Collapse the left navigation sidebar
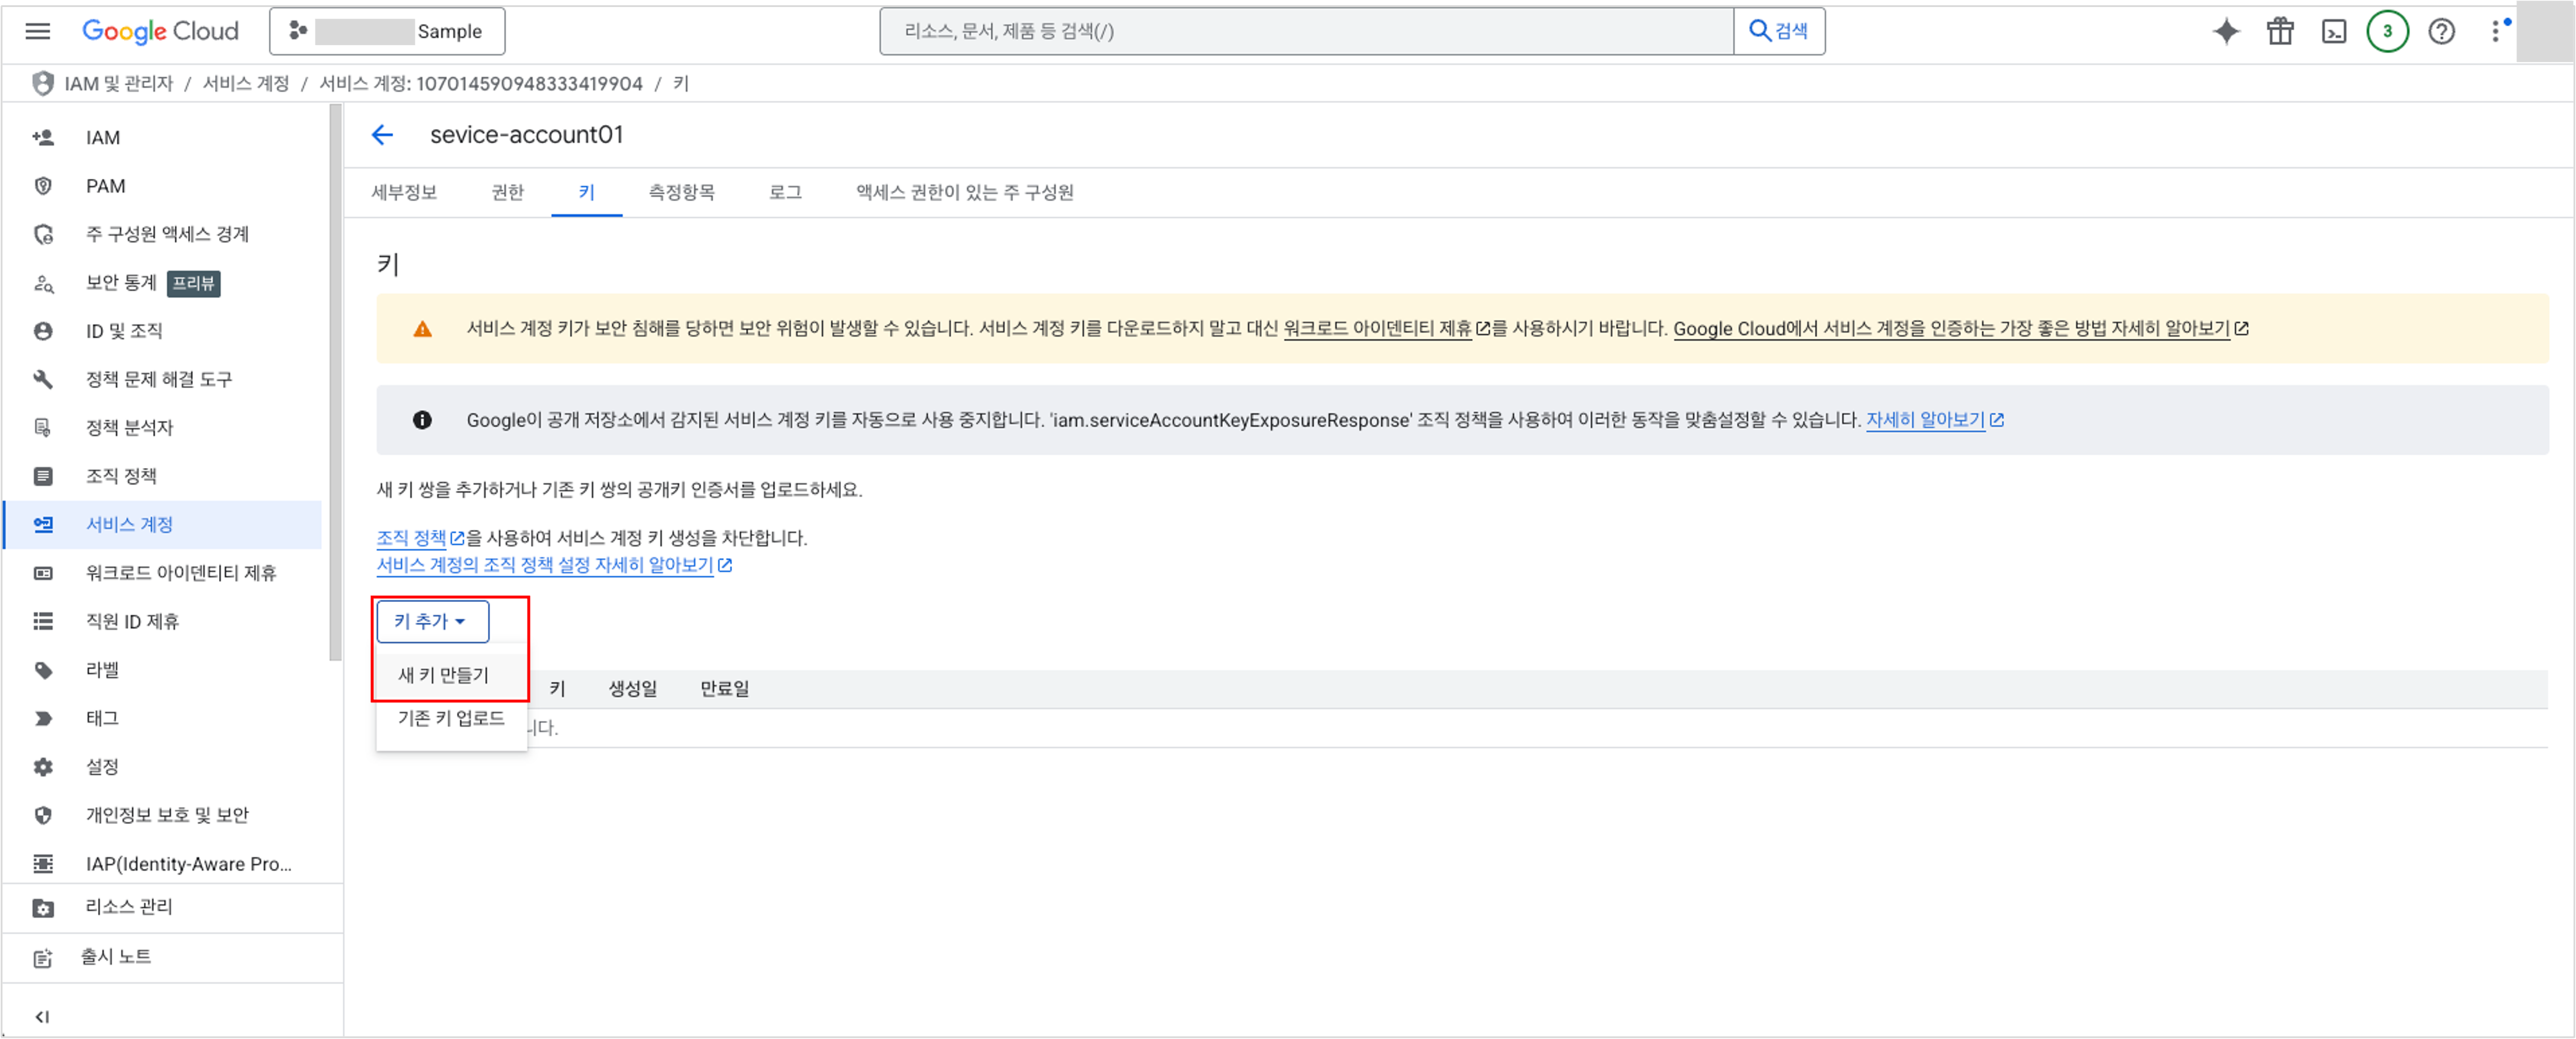The image size is (2576, 1039). [42, 1016]
